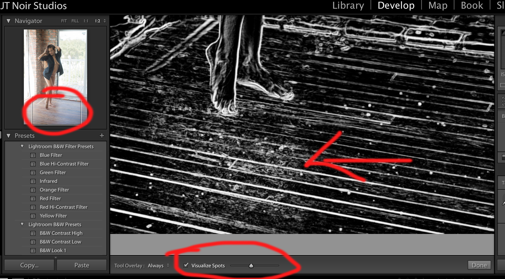Click the Visualize Spots threshold slider handle

pyautogui.click(x=251, y=266)
